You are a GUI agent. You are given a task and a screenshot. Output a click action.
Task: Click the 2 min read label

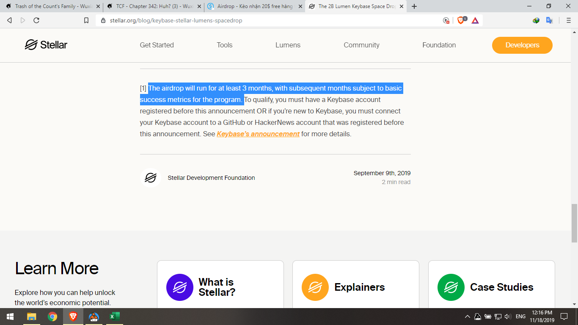point(396,182)
